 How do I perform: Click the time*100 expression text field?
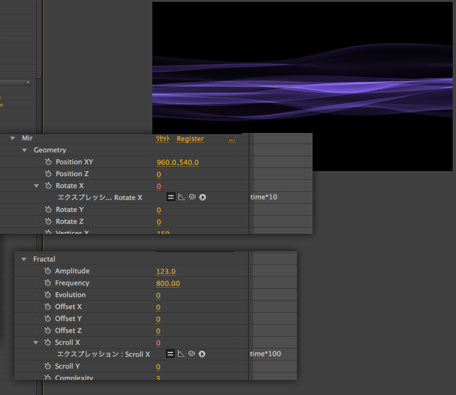tap(266, 354)
